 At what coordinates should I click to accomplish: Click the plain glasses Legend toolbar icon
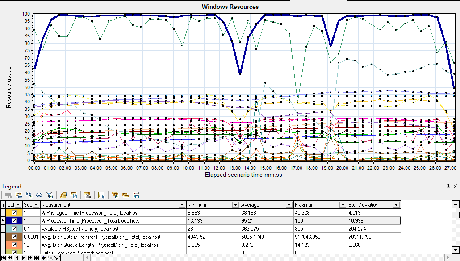click(x=39, y=195)
